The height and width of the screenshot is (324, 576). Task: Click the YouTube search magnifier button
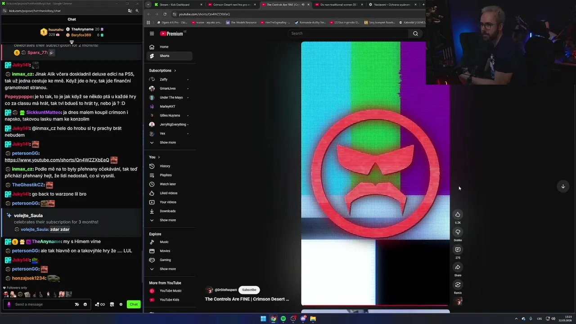415,33
